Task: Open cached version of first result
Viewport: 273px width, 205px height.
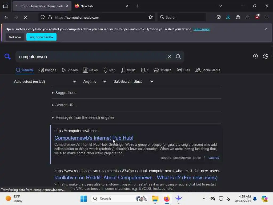Action: (214, 157)
